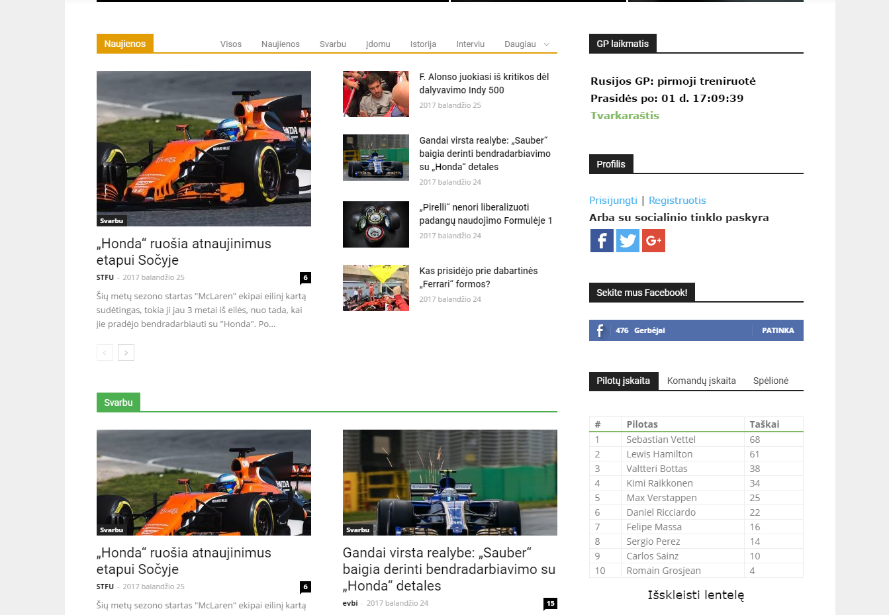Image resolution: width=889 pixels, height=615 pixels.
Task: Click Lewis Hamilton in standings table
Action: click(x=660, y=454)
